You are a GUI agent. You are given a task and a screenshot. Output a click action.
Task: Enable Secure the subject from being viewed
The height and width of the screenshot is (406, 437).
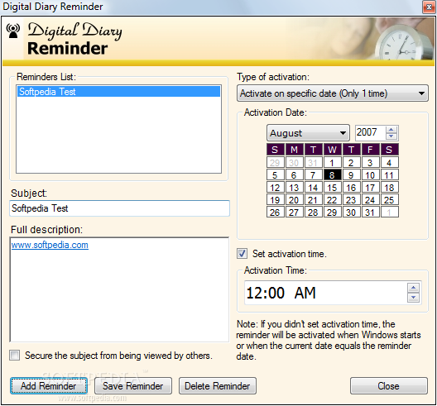tap(14, 356)
